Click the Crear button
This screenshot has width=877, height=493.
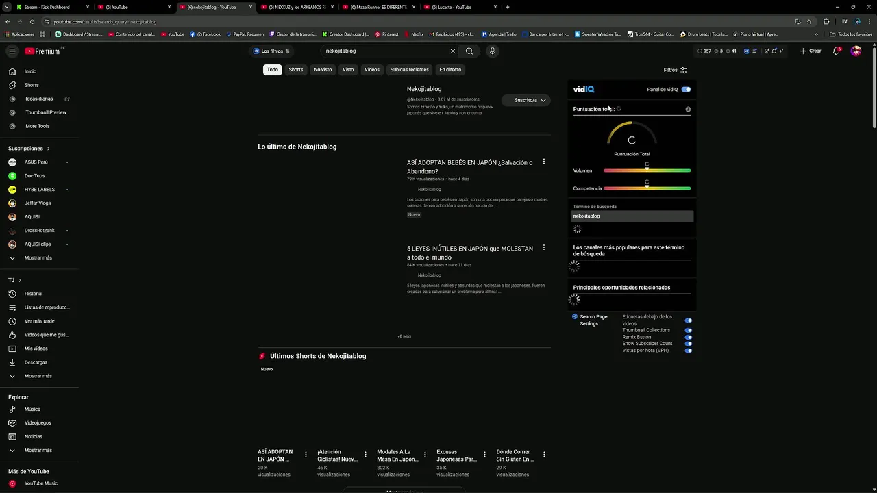coord(811,51)
